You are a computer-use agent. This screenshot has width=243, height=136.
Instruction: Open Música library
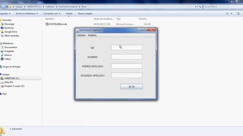coord(8,55)
